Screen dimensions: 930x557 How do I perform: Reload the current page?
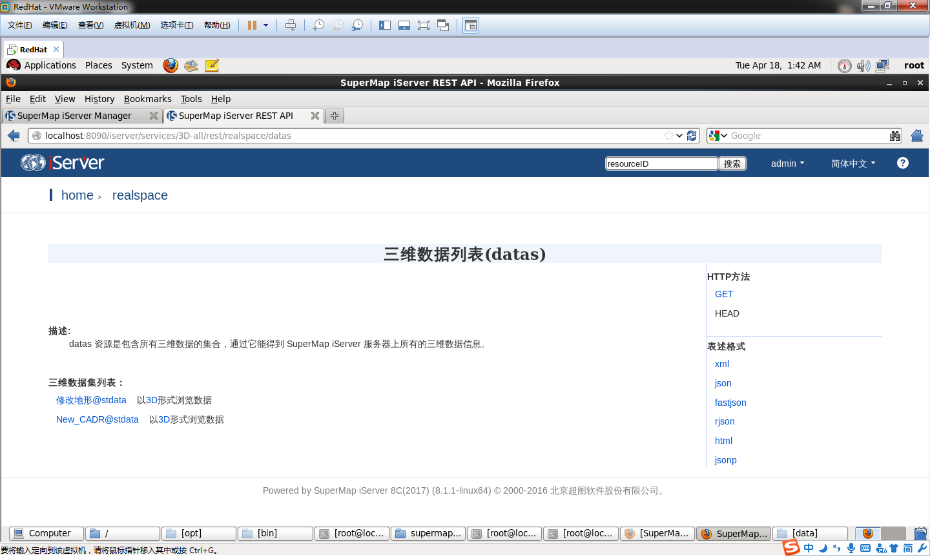692,136
